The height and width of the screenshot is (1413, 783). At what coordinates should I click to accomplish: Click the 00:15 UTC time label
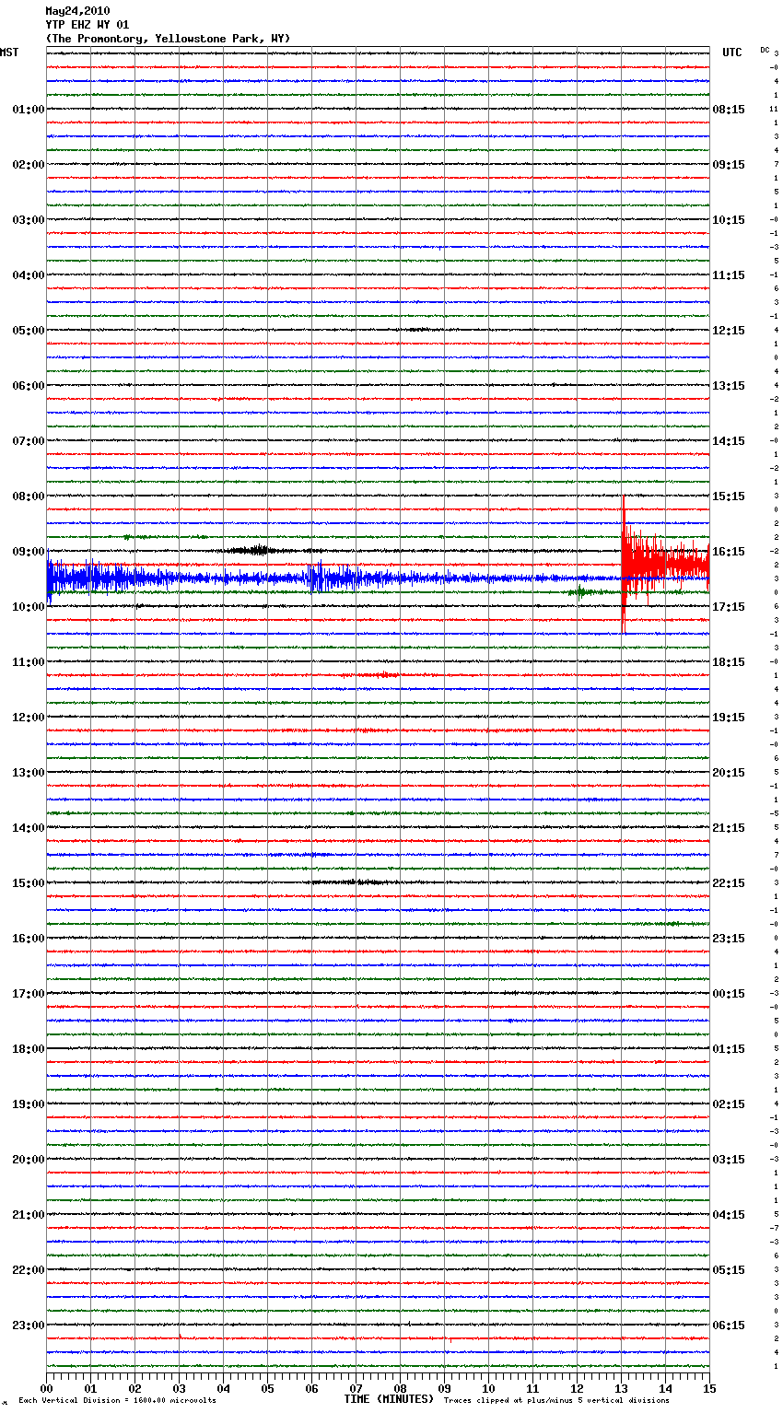point(729,994)
